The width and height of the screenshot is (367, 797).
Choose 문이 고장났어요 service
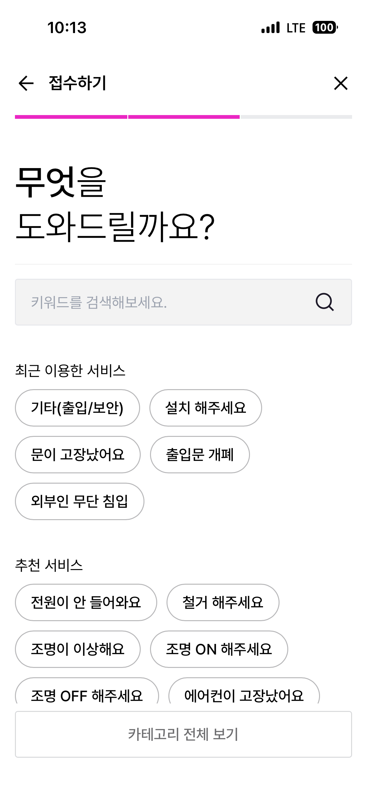[x=78, y=455]
